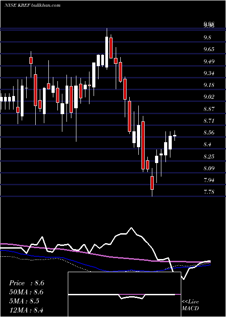This screenshot has width=226, height=317.
Task: Click the Price : 8.6 readout
Action: coord(26,283)
